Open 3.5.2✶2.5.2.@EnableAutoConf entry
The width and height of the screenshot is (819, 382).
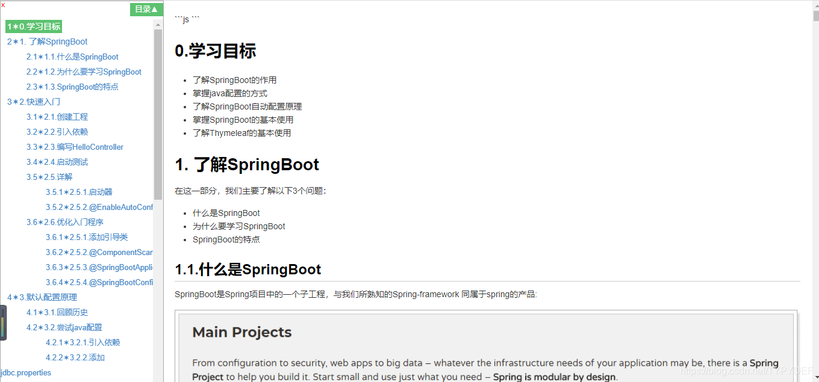99,207
